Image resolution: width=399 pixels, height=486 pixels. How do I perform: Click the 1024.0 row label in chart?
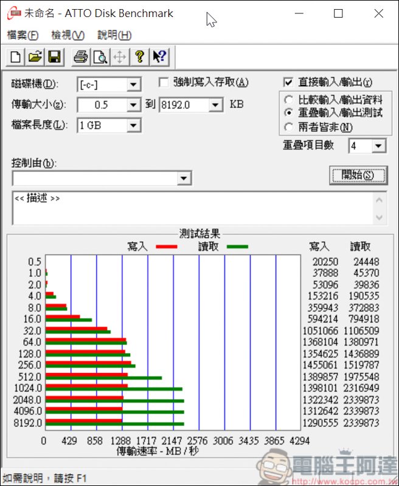[27, 388]
